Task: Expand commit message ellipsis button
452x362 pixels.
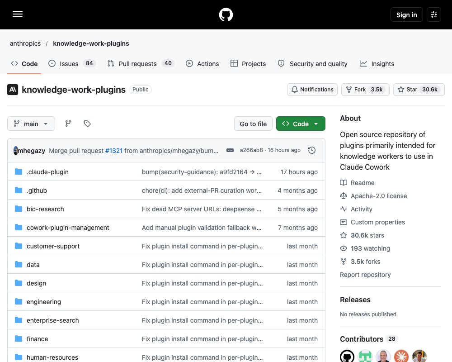Action: (230, 150)
